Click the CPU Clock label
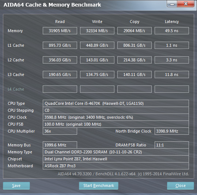Image resolution: width=197 pixels, height=195 pixels. click(x=17, y=117)
